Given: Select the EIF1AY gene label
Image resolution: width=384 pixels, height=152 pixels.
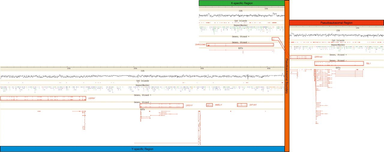Looking at the screenshot, I should 253,105.
